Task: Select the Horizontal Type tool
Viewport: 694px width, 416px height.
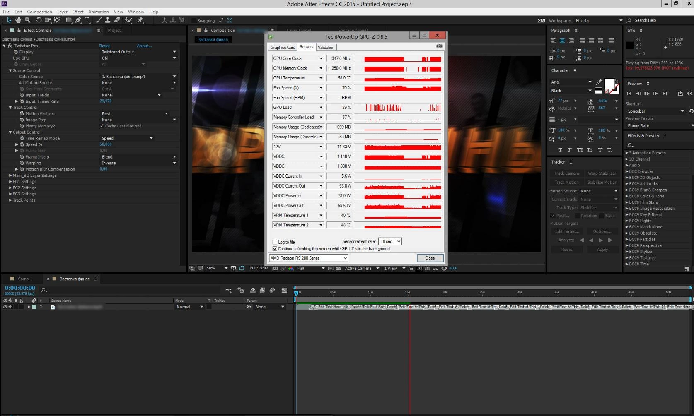Action: pyautogui.click(x=87, y=20)
